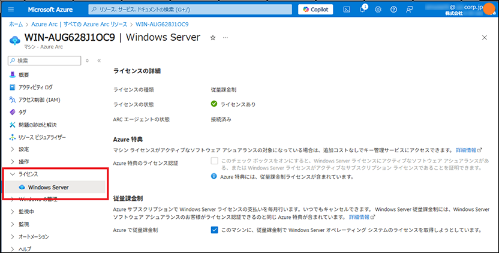Click the Azure Arc machine icon by title
Image resolution: width=499 pixels, height=253 pixels.
[14, 40]
